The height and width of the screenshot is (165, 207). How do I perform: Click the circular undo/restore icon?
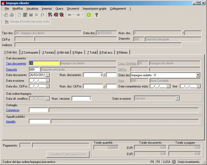point(42,15)
